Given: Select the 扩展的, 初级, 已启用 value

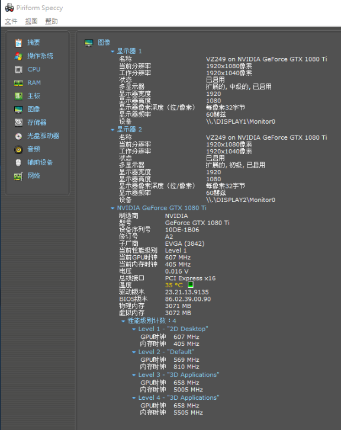Looking at the screenshot, I should [236, 165].
